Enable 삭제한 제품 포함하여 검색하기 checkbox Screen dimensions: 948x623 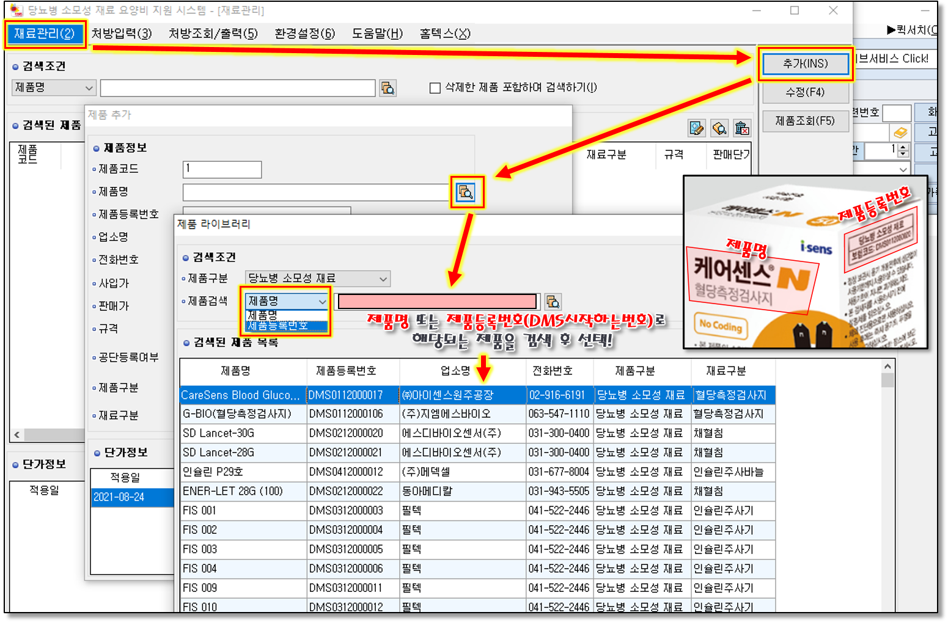point(435,88)
